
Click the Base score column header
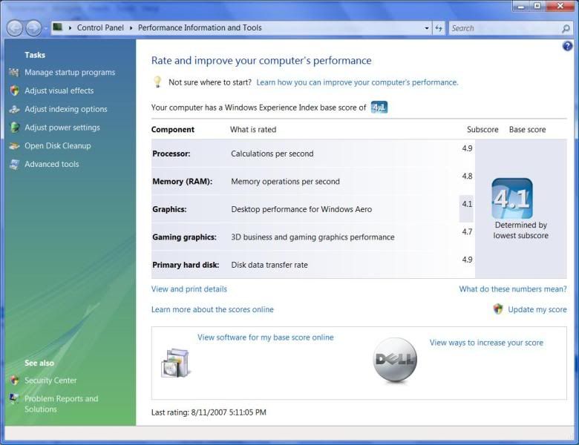(x=527, y=130)
